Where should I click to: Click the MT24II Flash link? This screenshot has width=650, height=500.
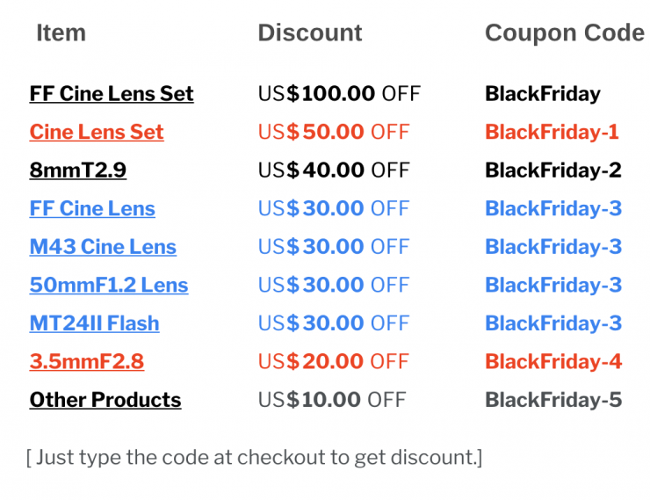pyautogui.click(x=95, y=323)
